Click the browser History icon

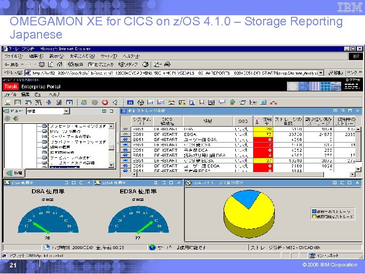coord(145,64)
